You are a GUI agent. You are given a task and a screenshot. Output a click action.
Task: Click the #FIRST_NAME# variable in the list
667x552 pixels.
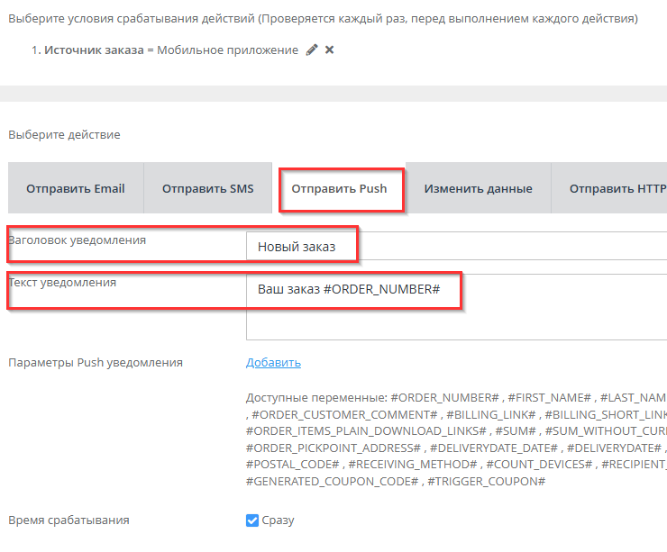(549, 397)
